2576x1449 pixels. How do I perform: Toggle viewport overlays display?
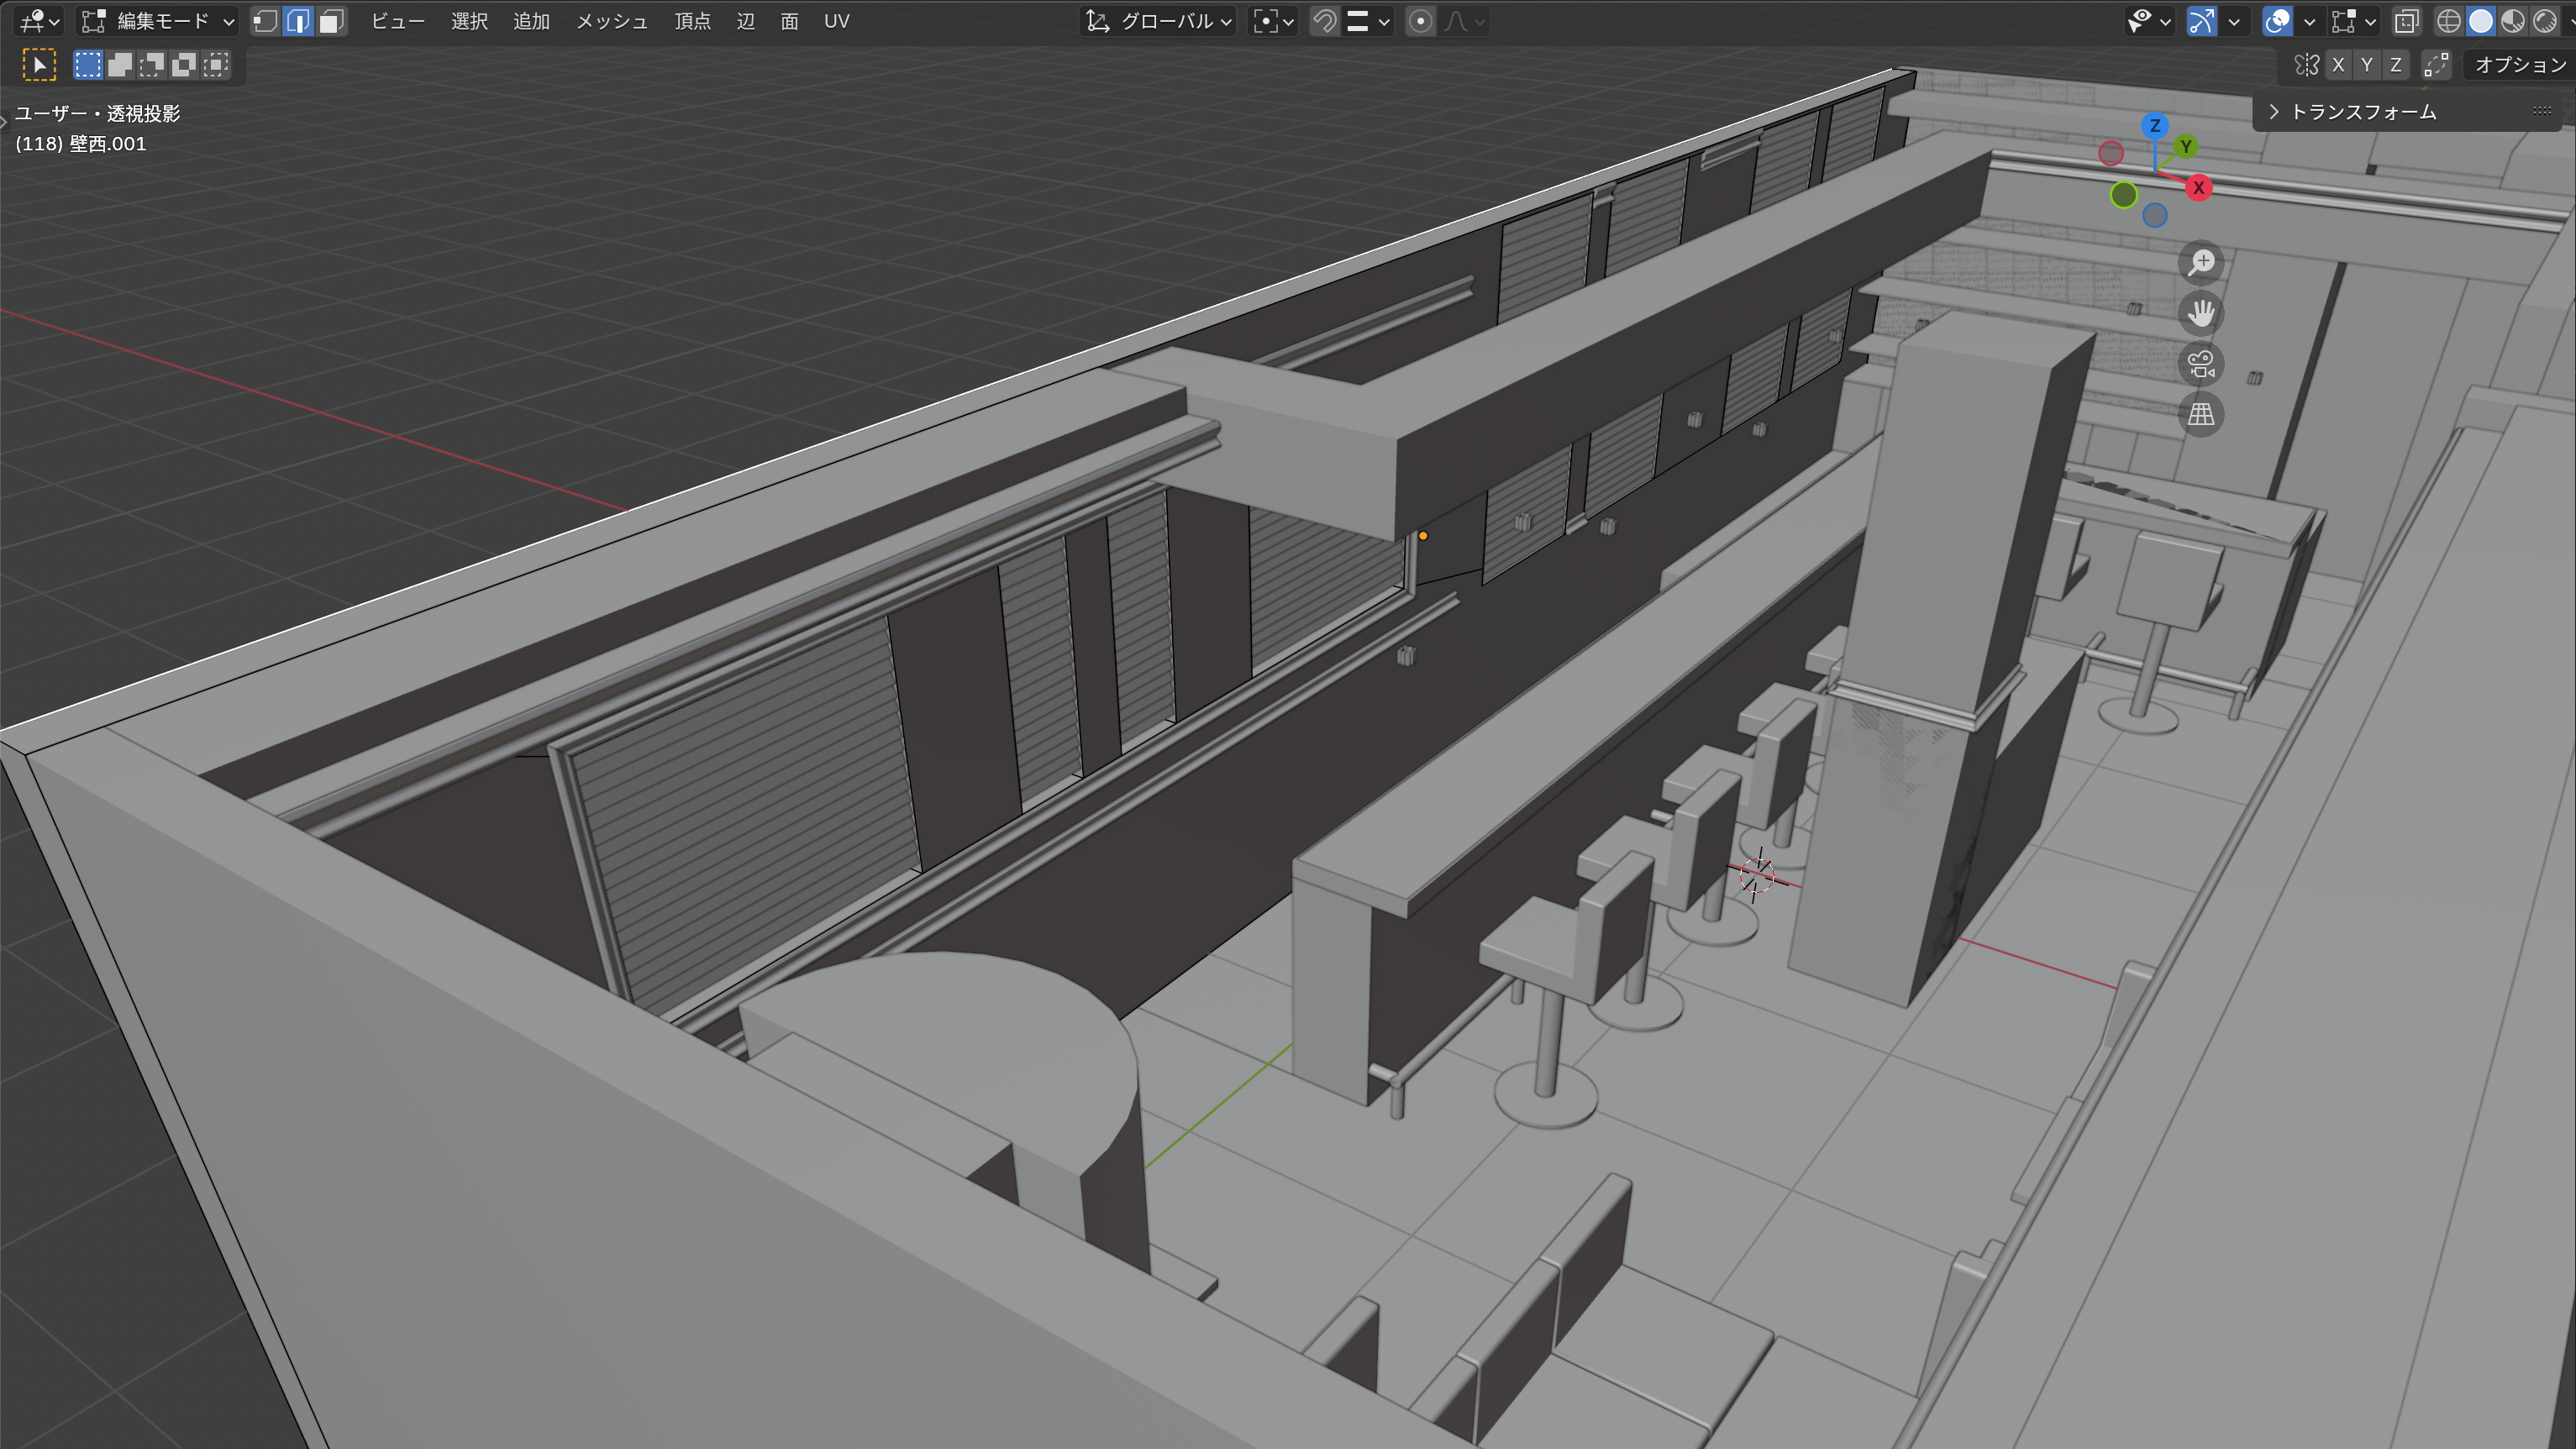tap(2277, 21)
